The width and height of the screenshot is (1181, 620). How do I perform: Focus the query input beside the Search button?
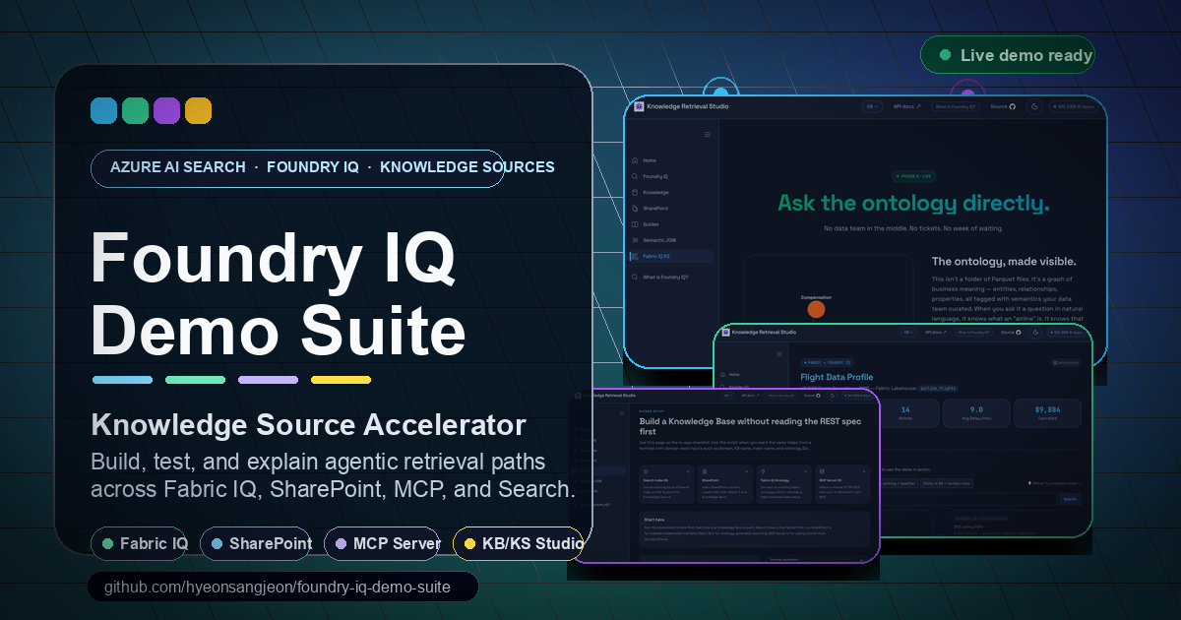[969, 499]
